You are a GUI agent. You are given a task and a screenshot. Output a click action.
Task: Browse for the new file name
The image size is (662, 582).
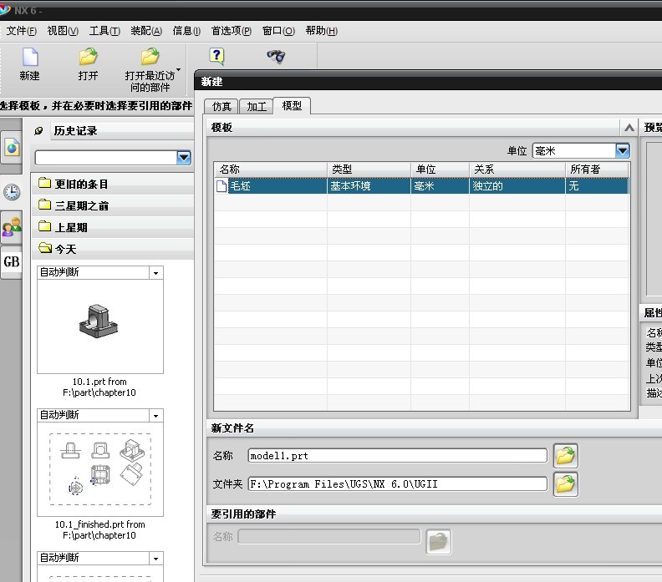tap(565, 456)
